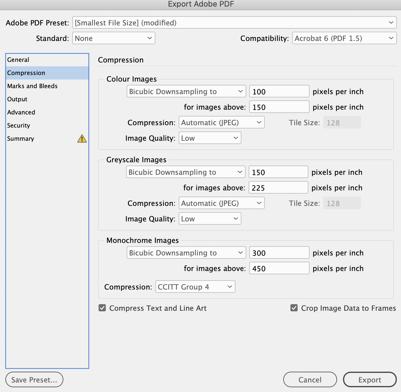Open the Adobe PDF Preset dropdown
401x392 pixels.
pyautogui.click(x=235, y=22)
